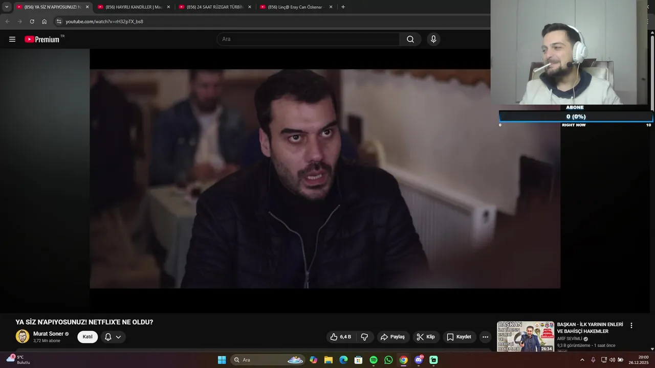Open the Windows Start menu

click(x=222, y=360)
